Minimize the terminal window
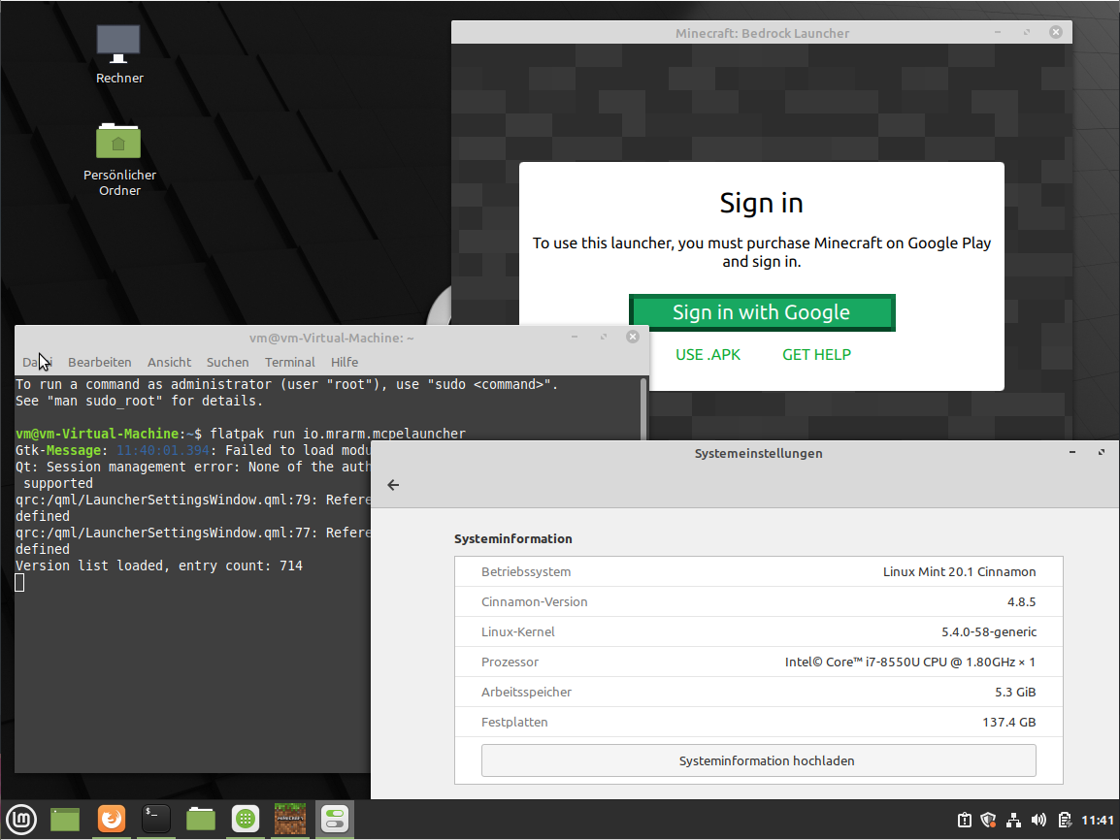1120x840 pixels. pos(575,337)
